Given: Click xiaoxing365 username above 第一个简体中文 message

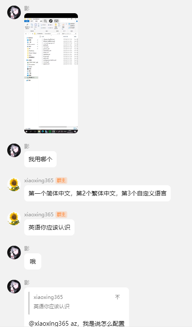Looking at the screenshot, I should [39, 181].
